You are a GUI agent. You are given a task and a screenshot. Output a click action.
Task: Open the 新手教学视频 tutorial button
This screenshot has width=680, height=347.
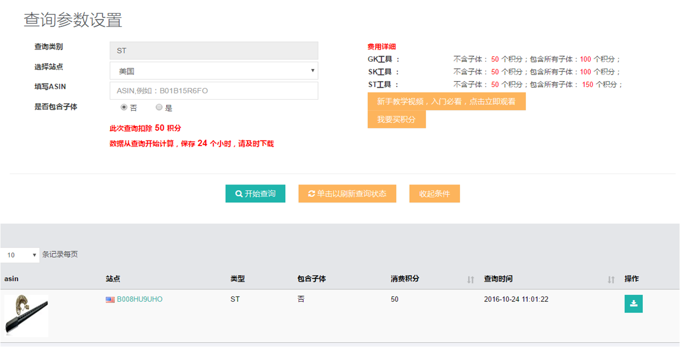click(446, 101)
